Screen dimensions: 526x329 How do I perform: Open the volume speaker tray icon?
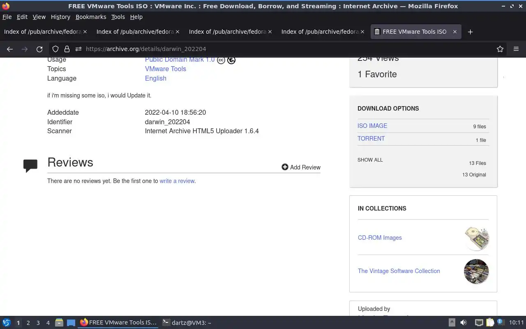pyautogui.click(x=464, y=323)
